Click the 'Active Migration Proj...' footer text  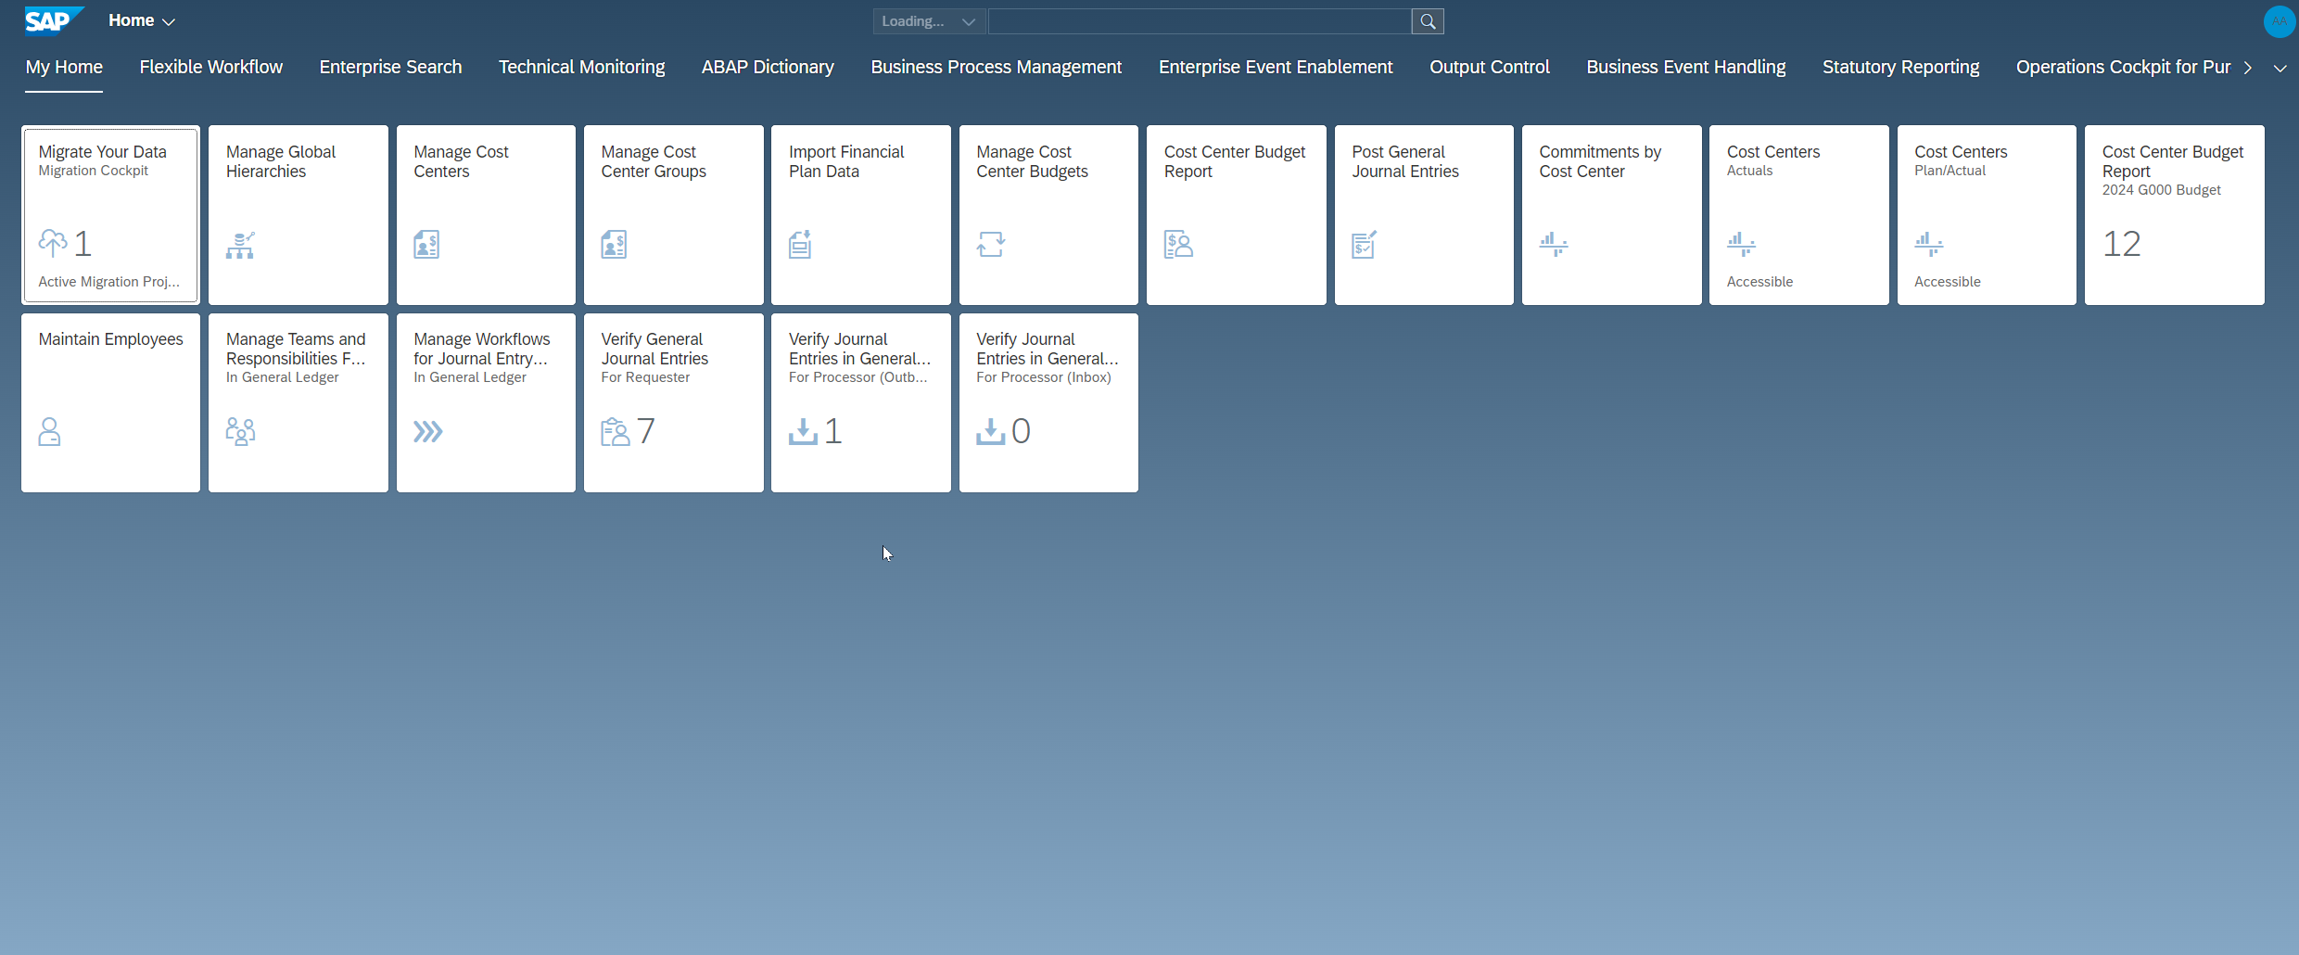click(x=109, y=282)
